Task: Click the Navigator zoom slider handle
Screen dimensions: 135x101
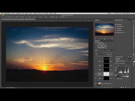Action: click(x=105, y=39)
